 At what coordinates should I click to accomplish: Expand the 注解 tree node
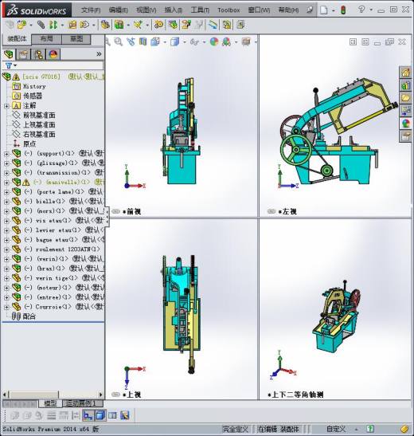6,106
